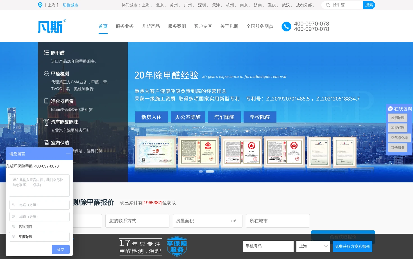Open the 汽车除醛除味 sidebar category
This screenshot has width=413, height=259.
(65, 122)
